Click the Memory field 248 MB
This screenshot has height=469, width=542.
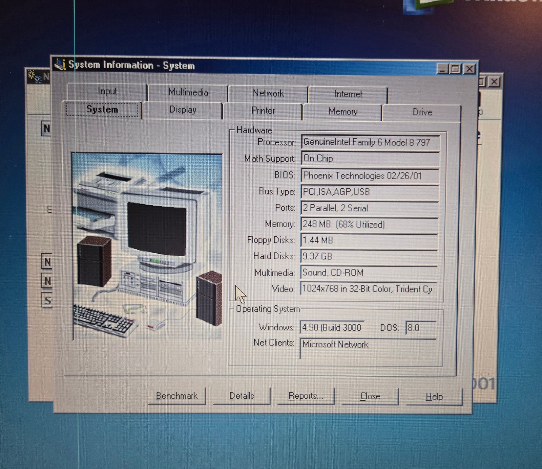coord(369,225)
